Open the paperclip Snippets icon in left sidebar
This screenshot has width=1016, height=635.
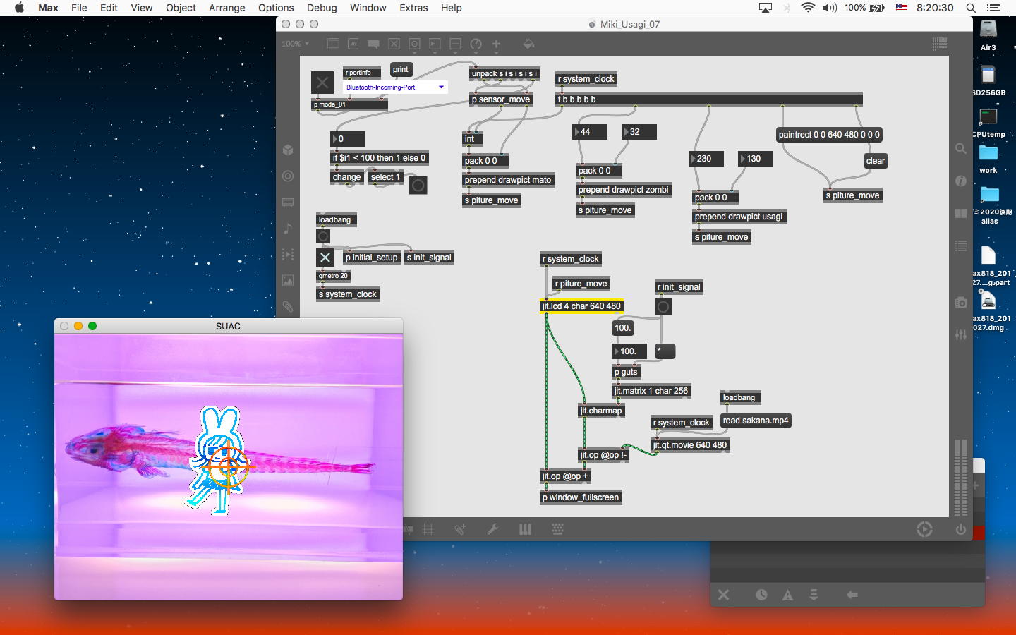point(288,306)
